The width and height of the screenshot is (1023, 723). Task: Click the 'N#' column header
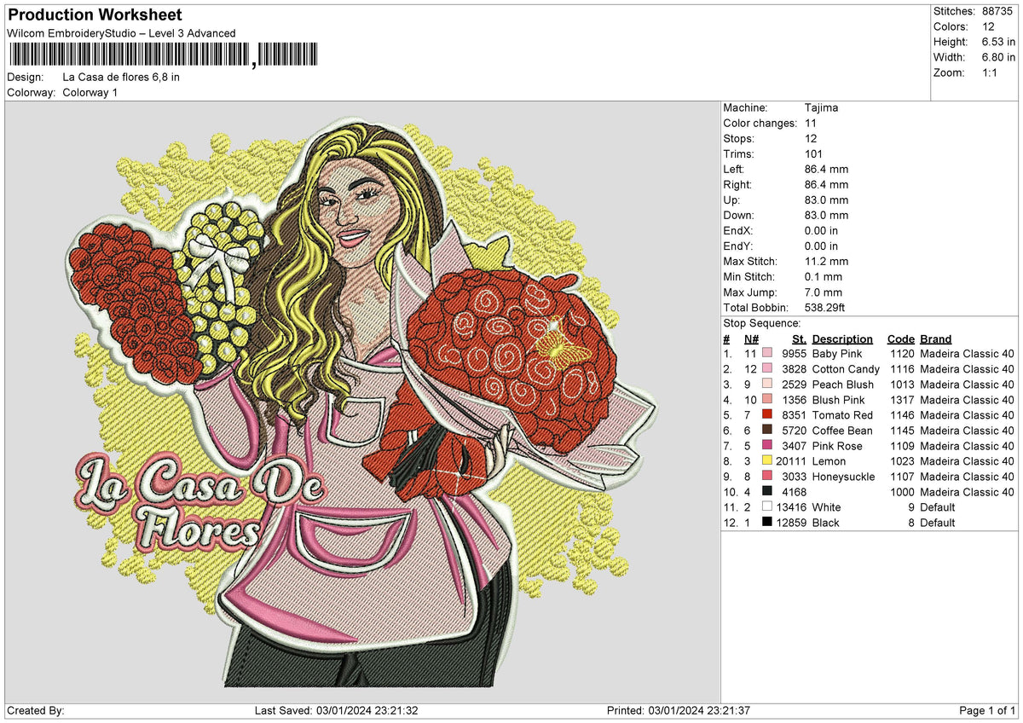click(751, 338)
